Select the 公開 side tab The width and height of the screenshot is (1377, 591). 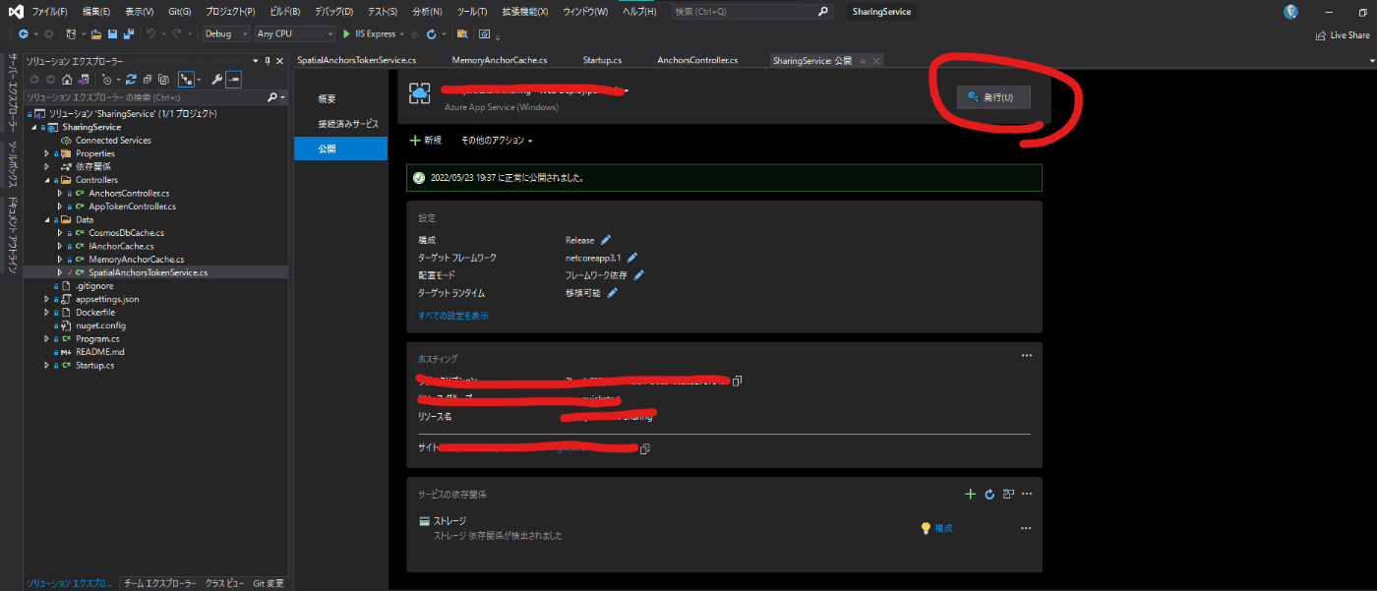click(340, 148)
